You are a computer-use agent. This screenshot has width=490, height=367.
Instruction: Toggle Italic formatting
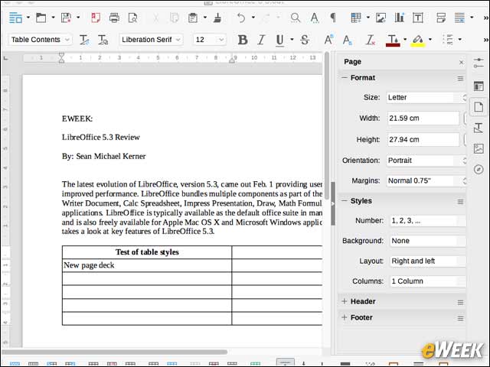pos(261,40)
